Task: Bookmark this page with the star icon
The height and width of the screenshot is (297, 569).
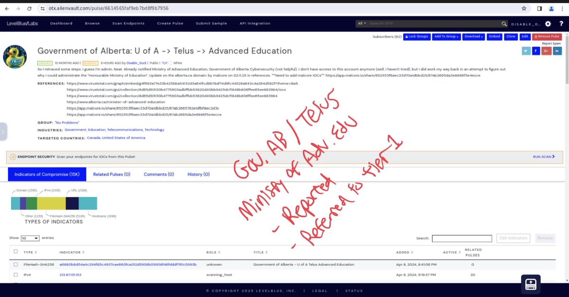Action: (523, 9)
